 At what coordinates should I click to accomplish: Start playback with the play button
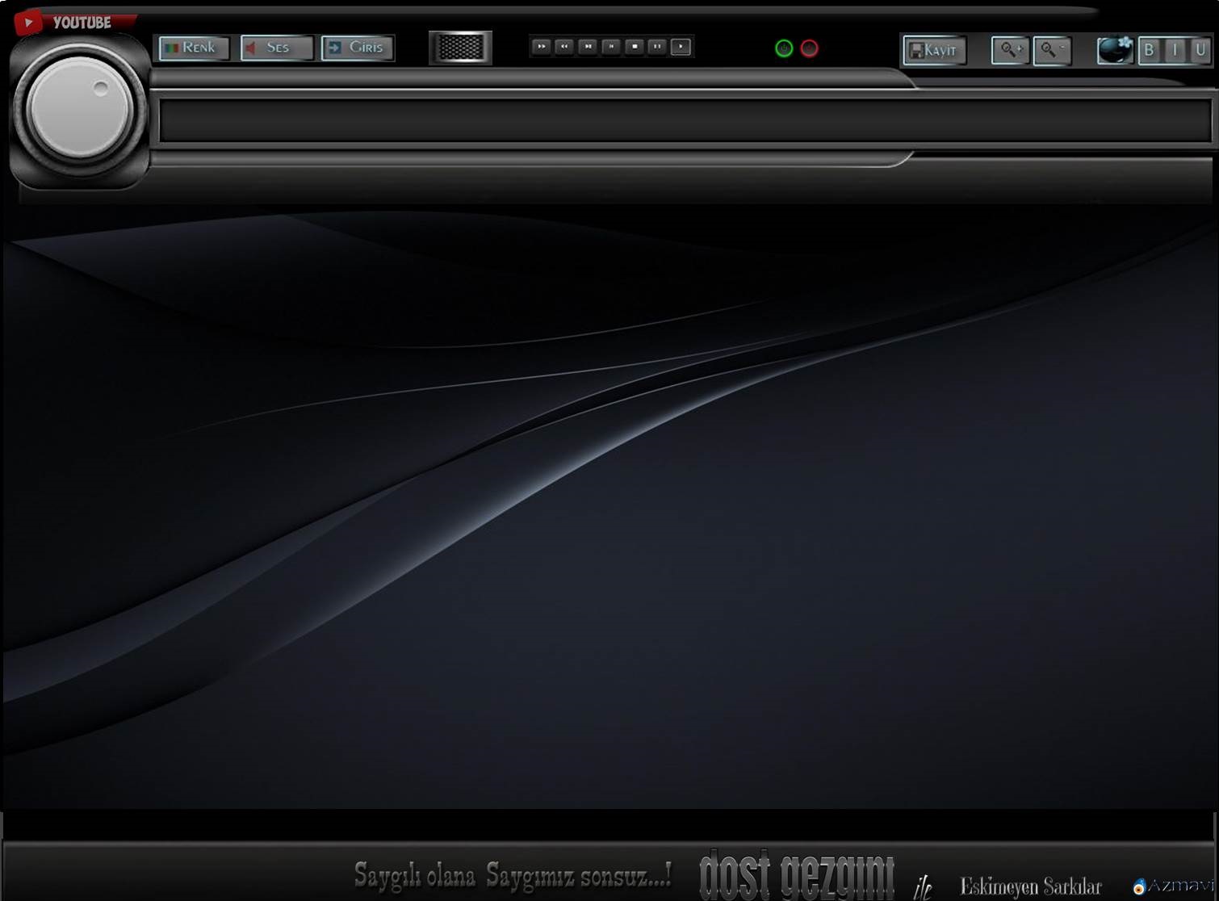pyautogui.click(x=681, y=47)
